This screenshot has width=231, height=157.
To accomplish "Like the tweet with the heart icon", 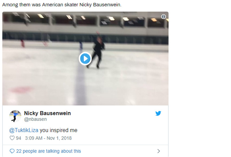I will click(x=12, y=138).
